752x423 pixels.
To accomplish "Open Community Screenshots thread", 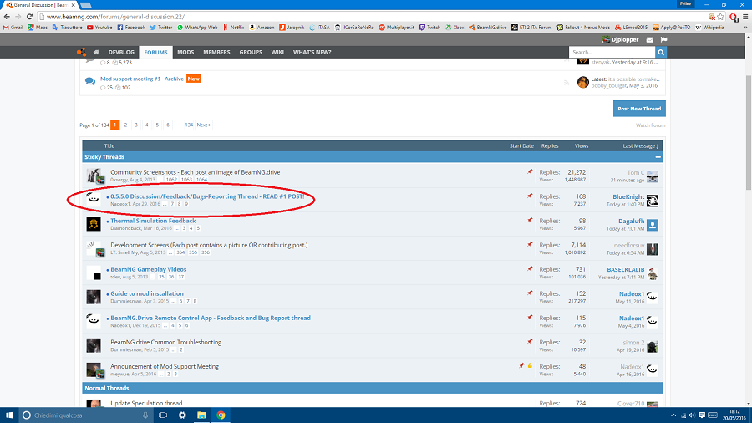I will click(196, 172).
